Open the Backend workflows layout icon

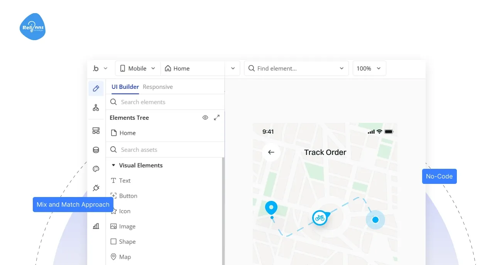[x=96, y=131]
